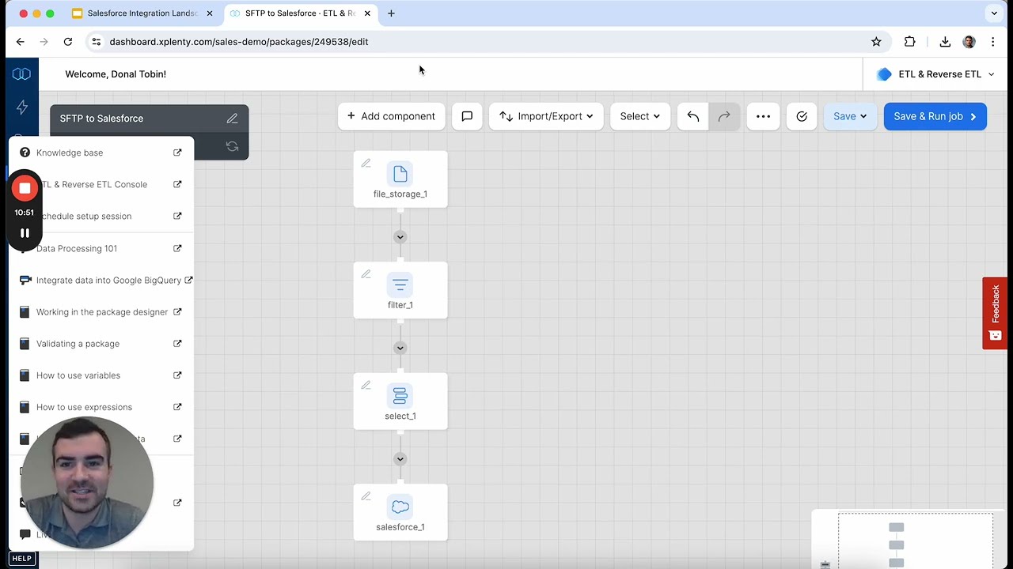View site information icon in address bar
Viewport: 1013px width, 569px height.
(x=96, y=42)
